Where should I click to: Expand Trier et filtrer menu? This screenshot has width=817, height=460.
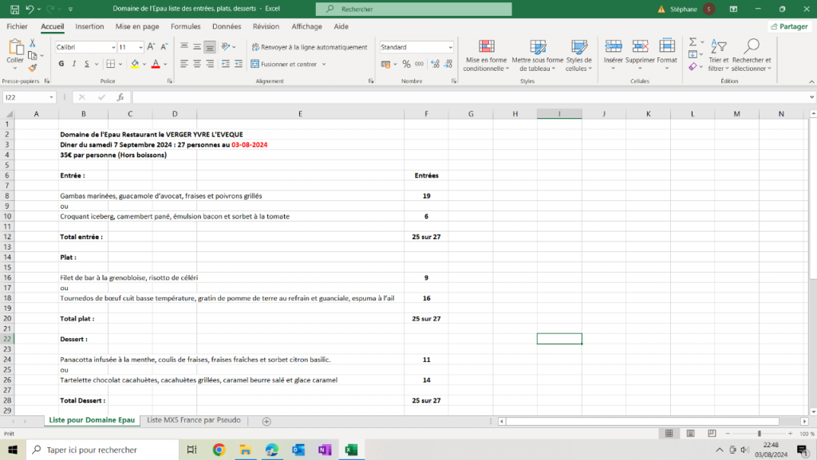(719, 55)
